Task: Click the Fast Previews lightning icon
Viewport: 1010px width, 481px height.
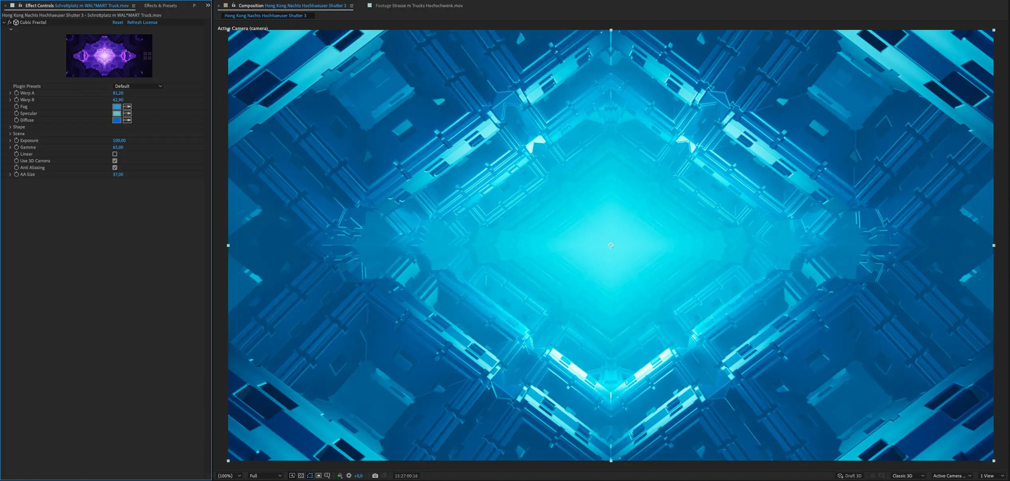Action: pyautogui.click(x=292, y=475)
